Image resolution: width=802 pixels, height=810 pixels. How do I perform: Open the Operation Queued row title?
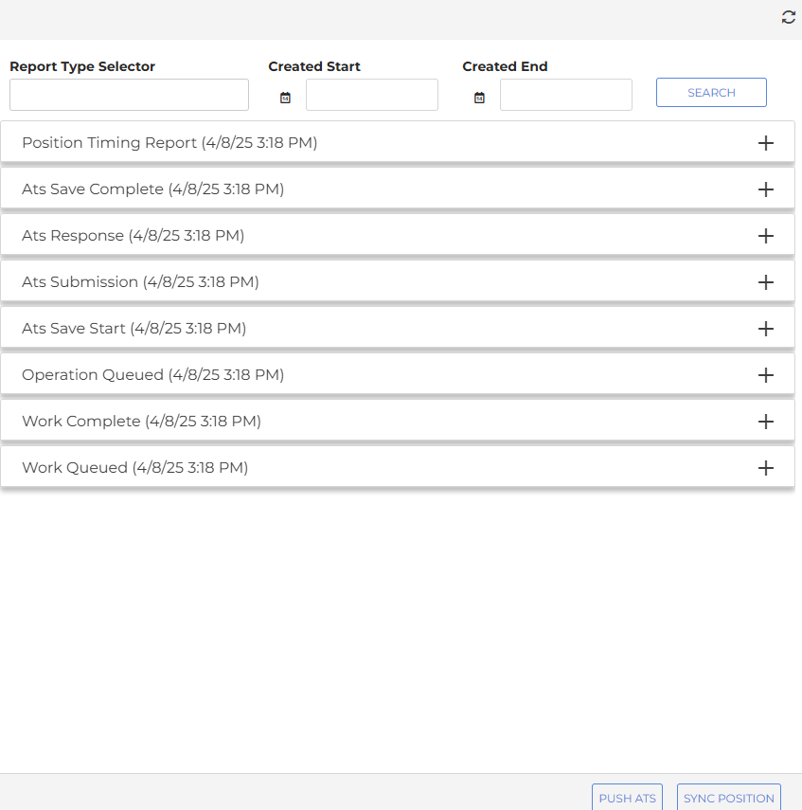pos(152,374)
